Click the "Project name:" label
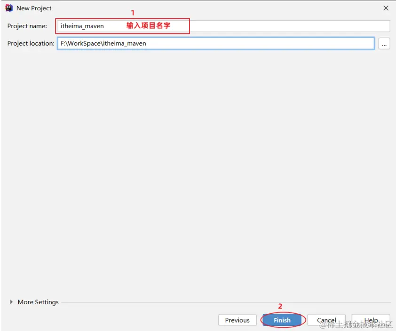The width and height of the screenshot is (396, 332). coord(27,26)
